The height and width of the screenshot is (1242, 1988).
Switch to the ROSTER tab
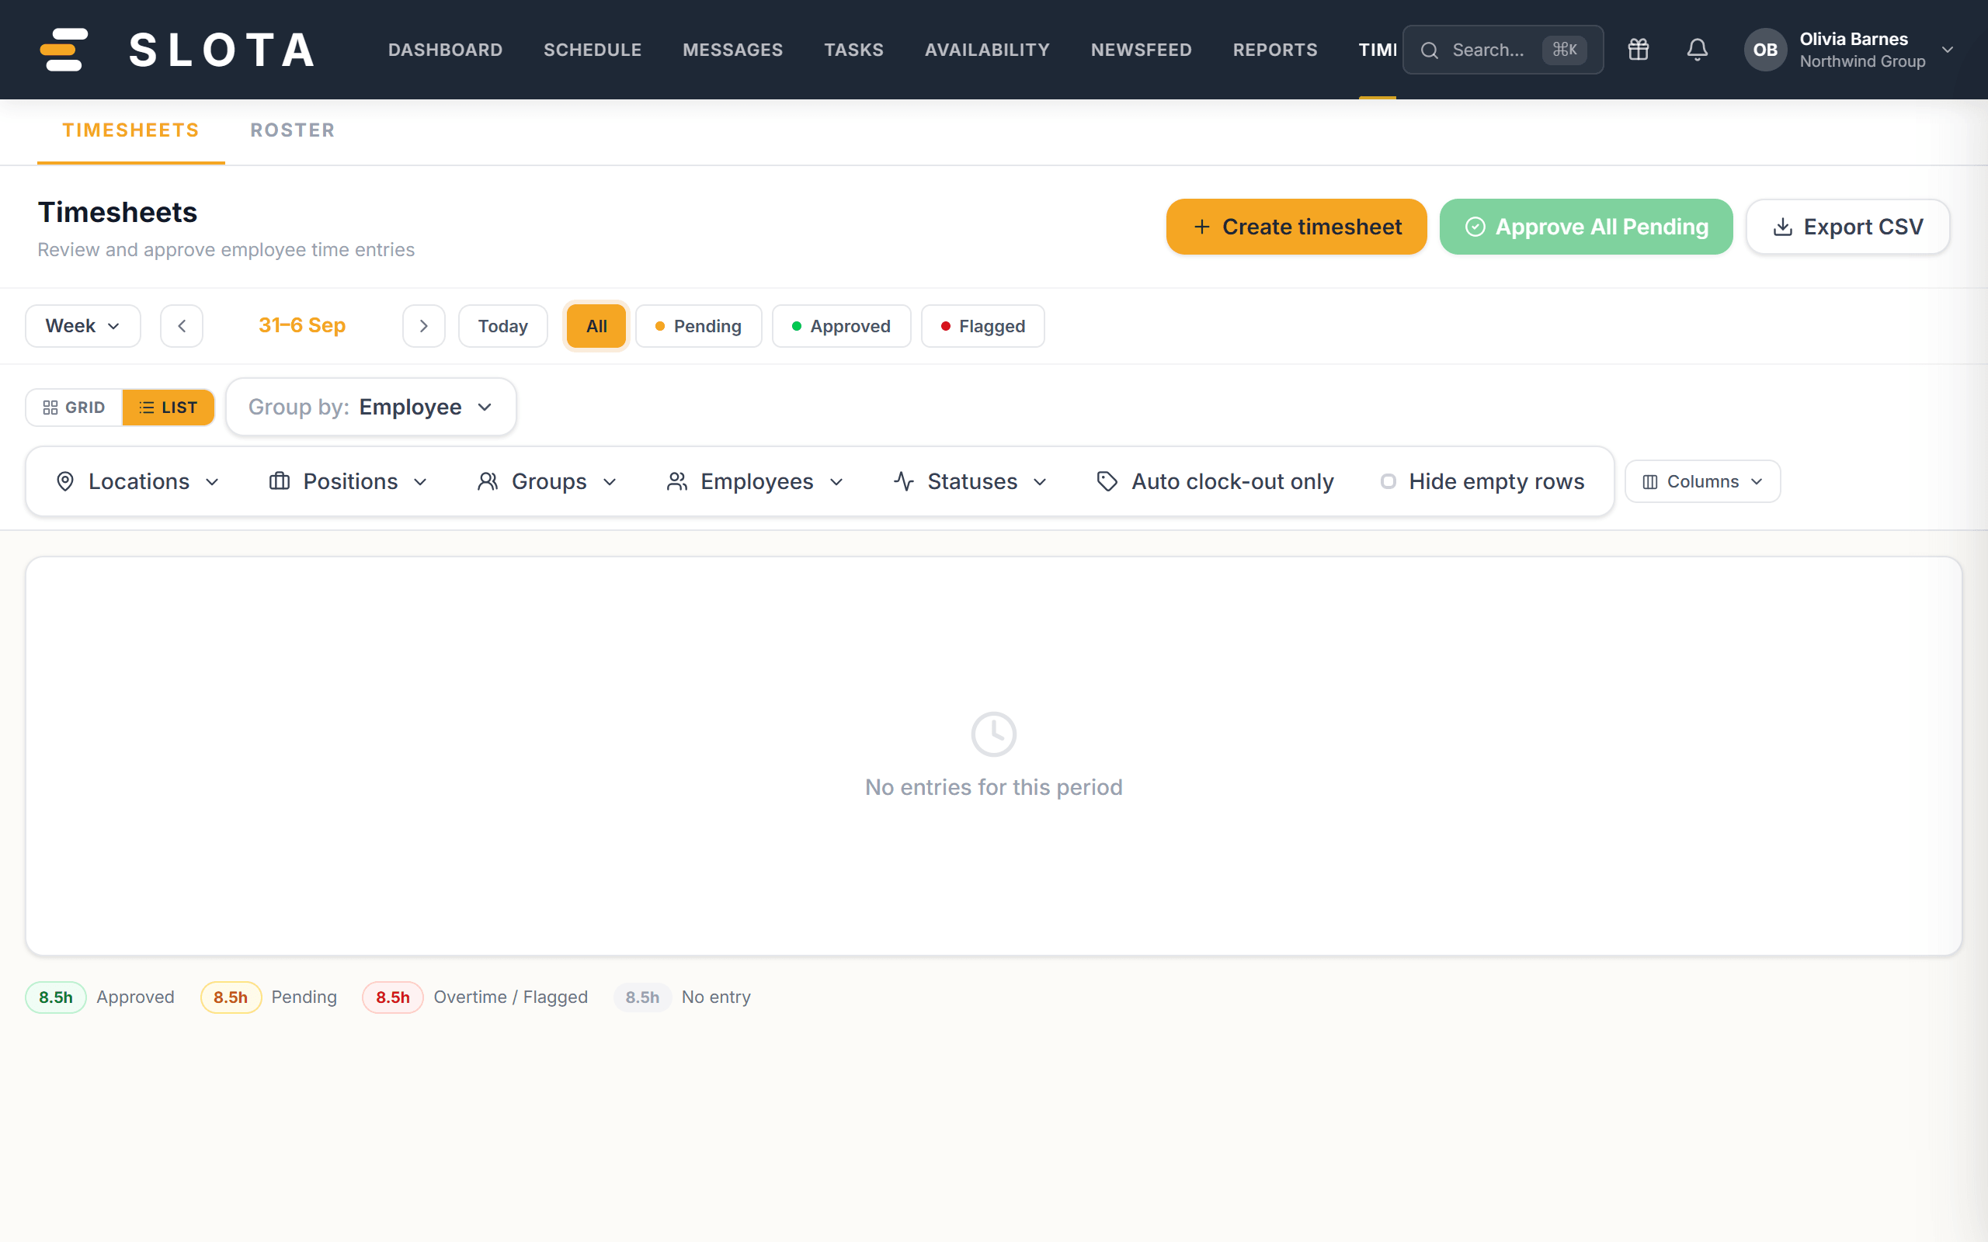pos(293,130)
